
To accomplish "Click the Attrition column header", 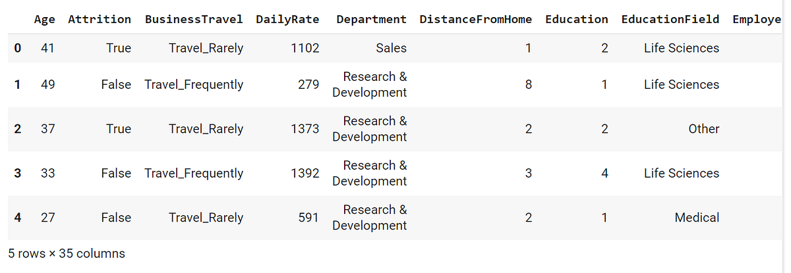I will [100, 19].
